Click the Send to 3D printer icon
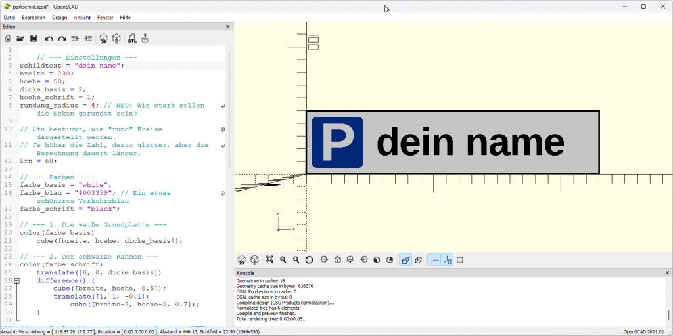Image resolution: width=673 pixels, height=336 pixels. 145,39
